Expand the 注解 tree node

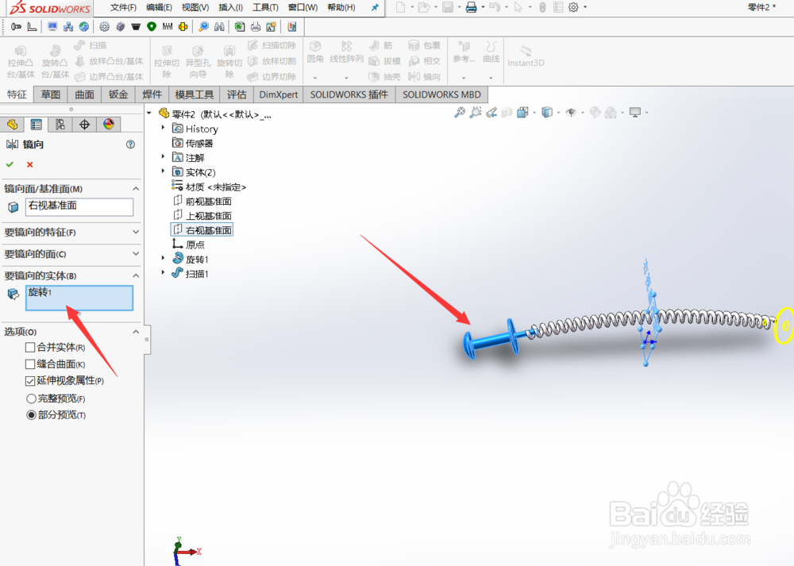click(x=163, y=156)
